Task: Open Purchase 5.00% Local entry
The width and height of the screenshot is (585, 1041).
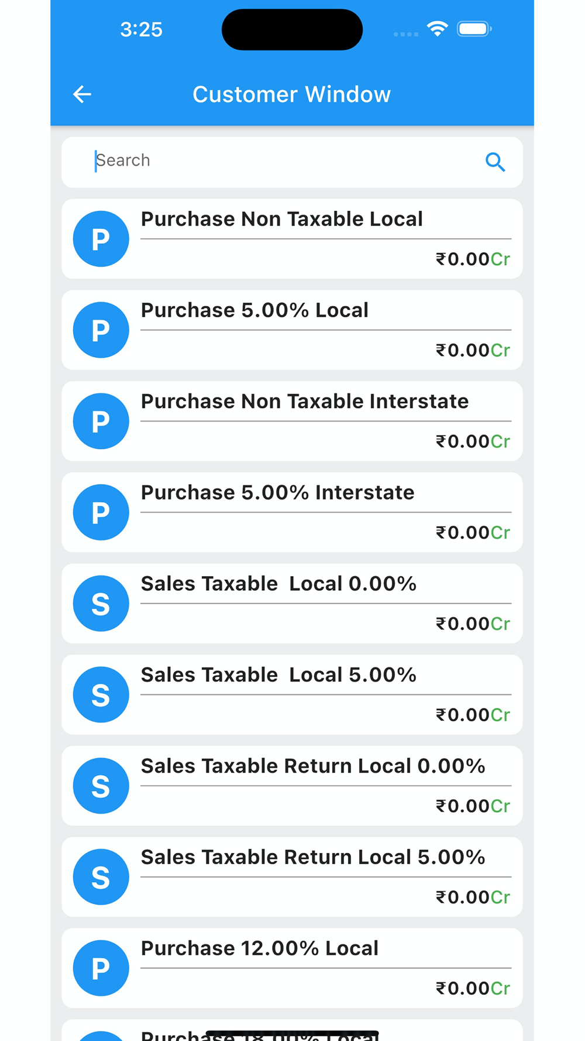Action: [254, 310]
